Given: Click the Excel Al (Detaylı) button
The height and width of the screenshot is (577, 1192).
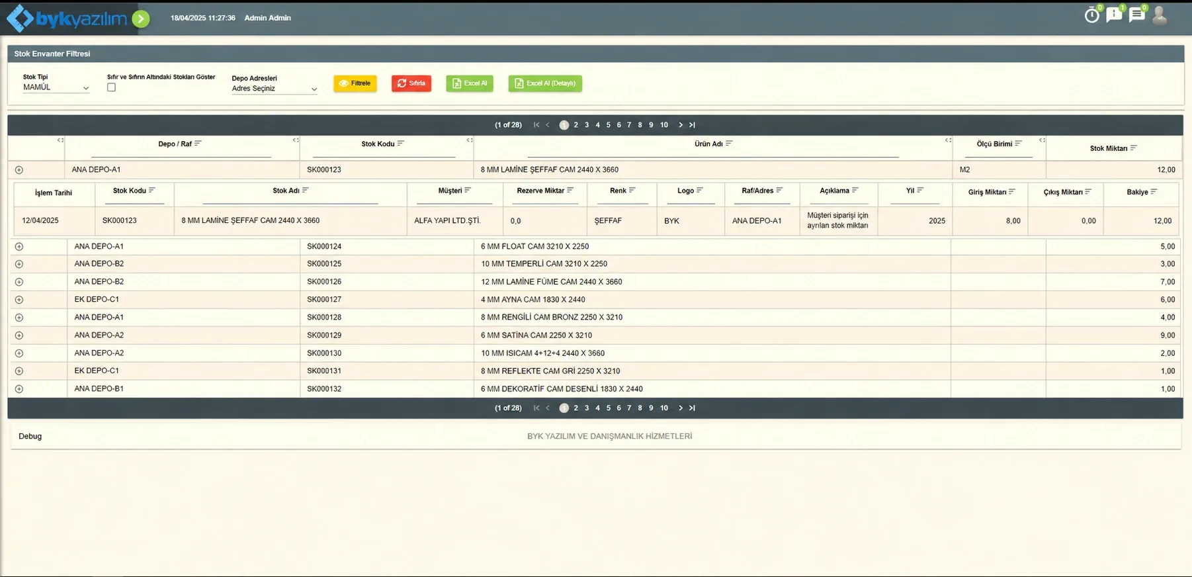Looking at the screenshot, I should [x=545, y=83].
